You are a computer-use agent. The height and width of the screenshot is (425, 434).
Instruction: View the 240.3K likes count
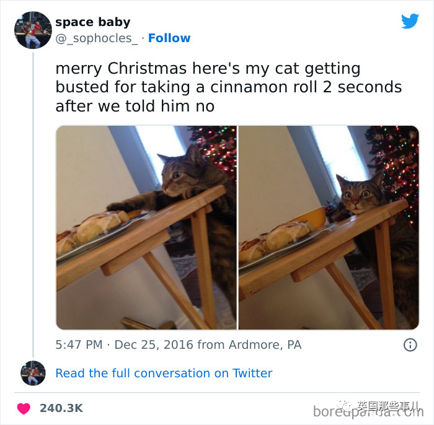(61, 408)
